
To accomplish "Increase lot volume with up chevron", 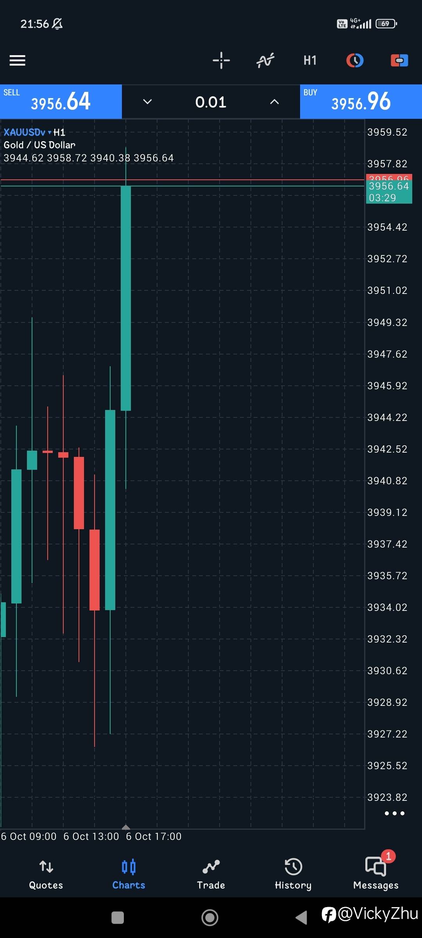I will (x=275, y=102).
